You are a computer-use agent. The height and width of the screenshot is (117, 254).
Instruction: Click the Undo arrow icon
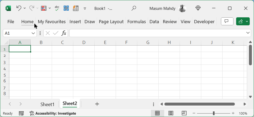[19, 8]
